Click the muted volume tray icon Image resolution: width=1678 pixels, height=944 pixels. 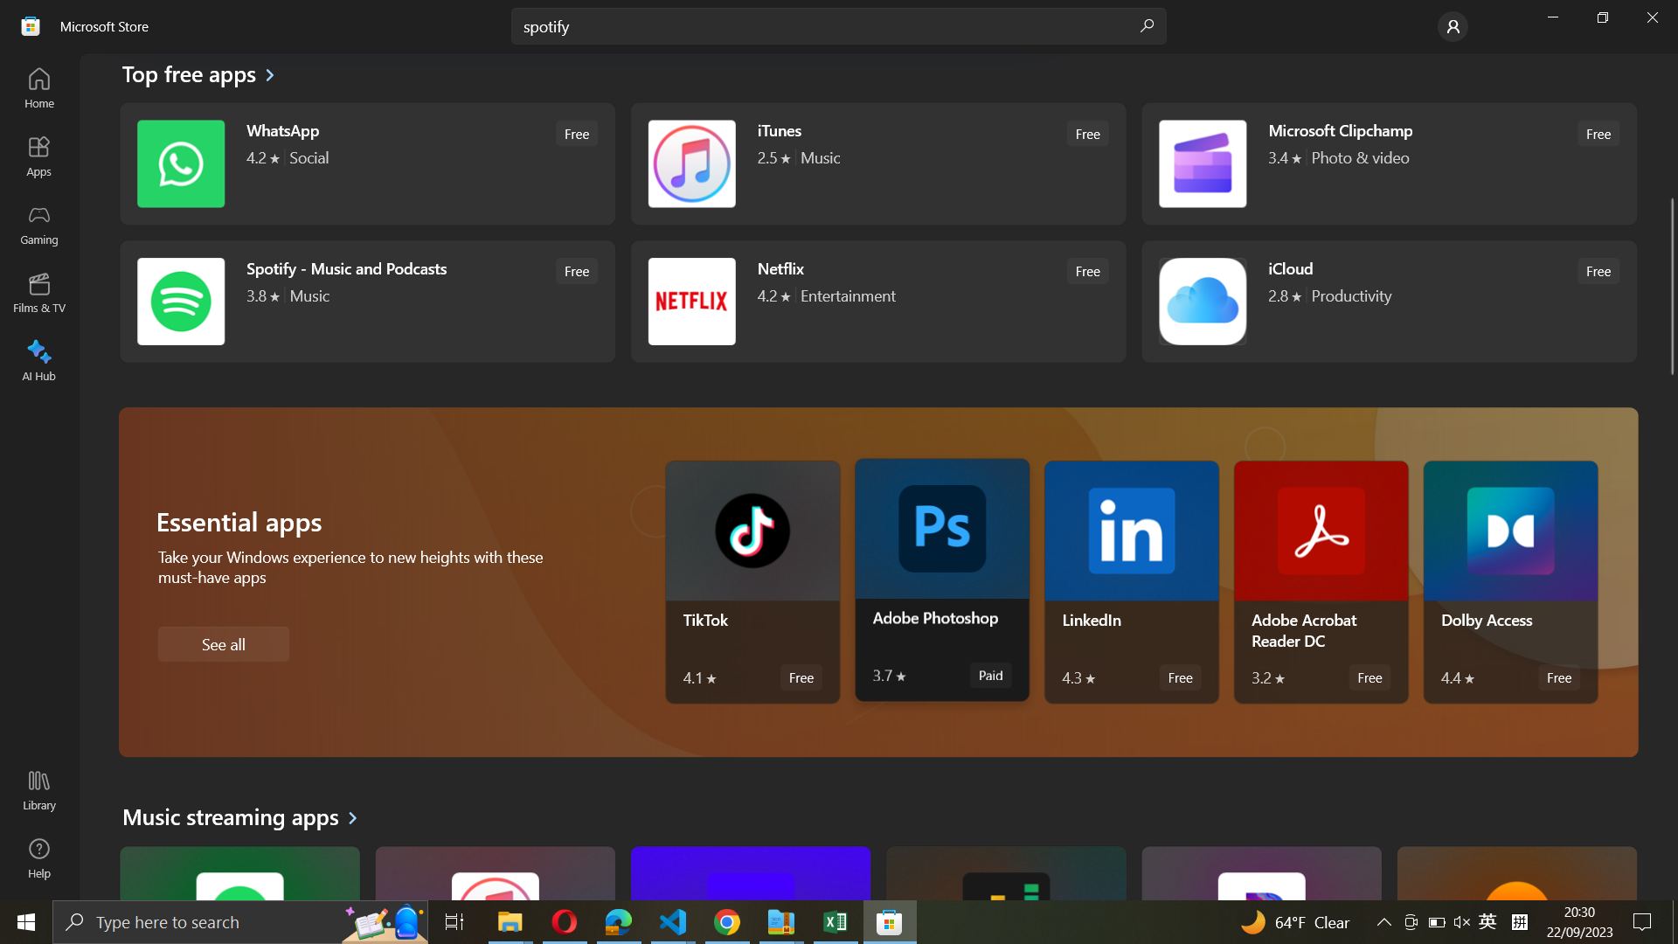(1461, 922)
